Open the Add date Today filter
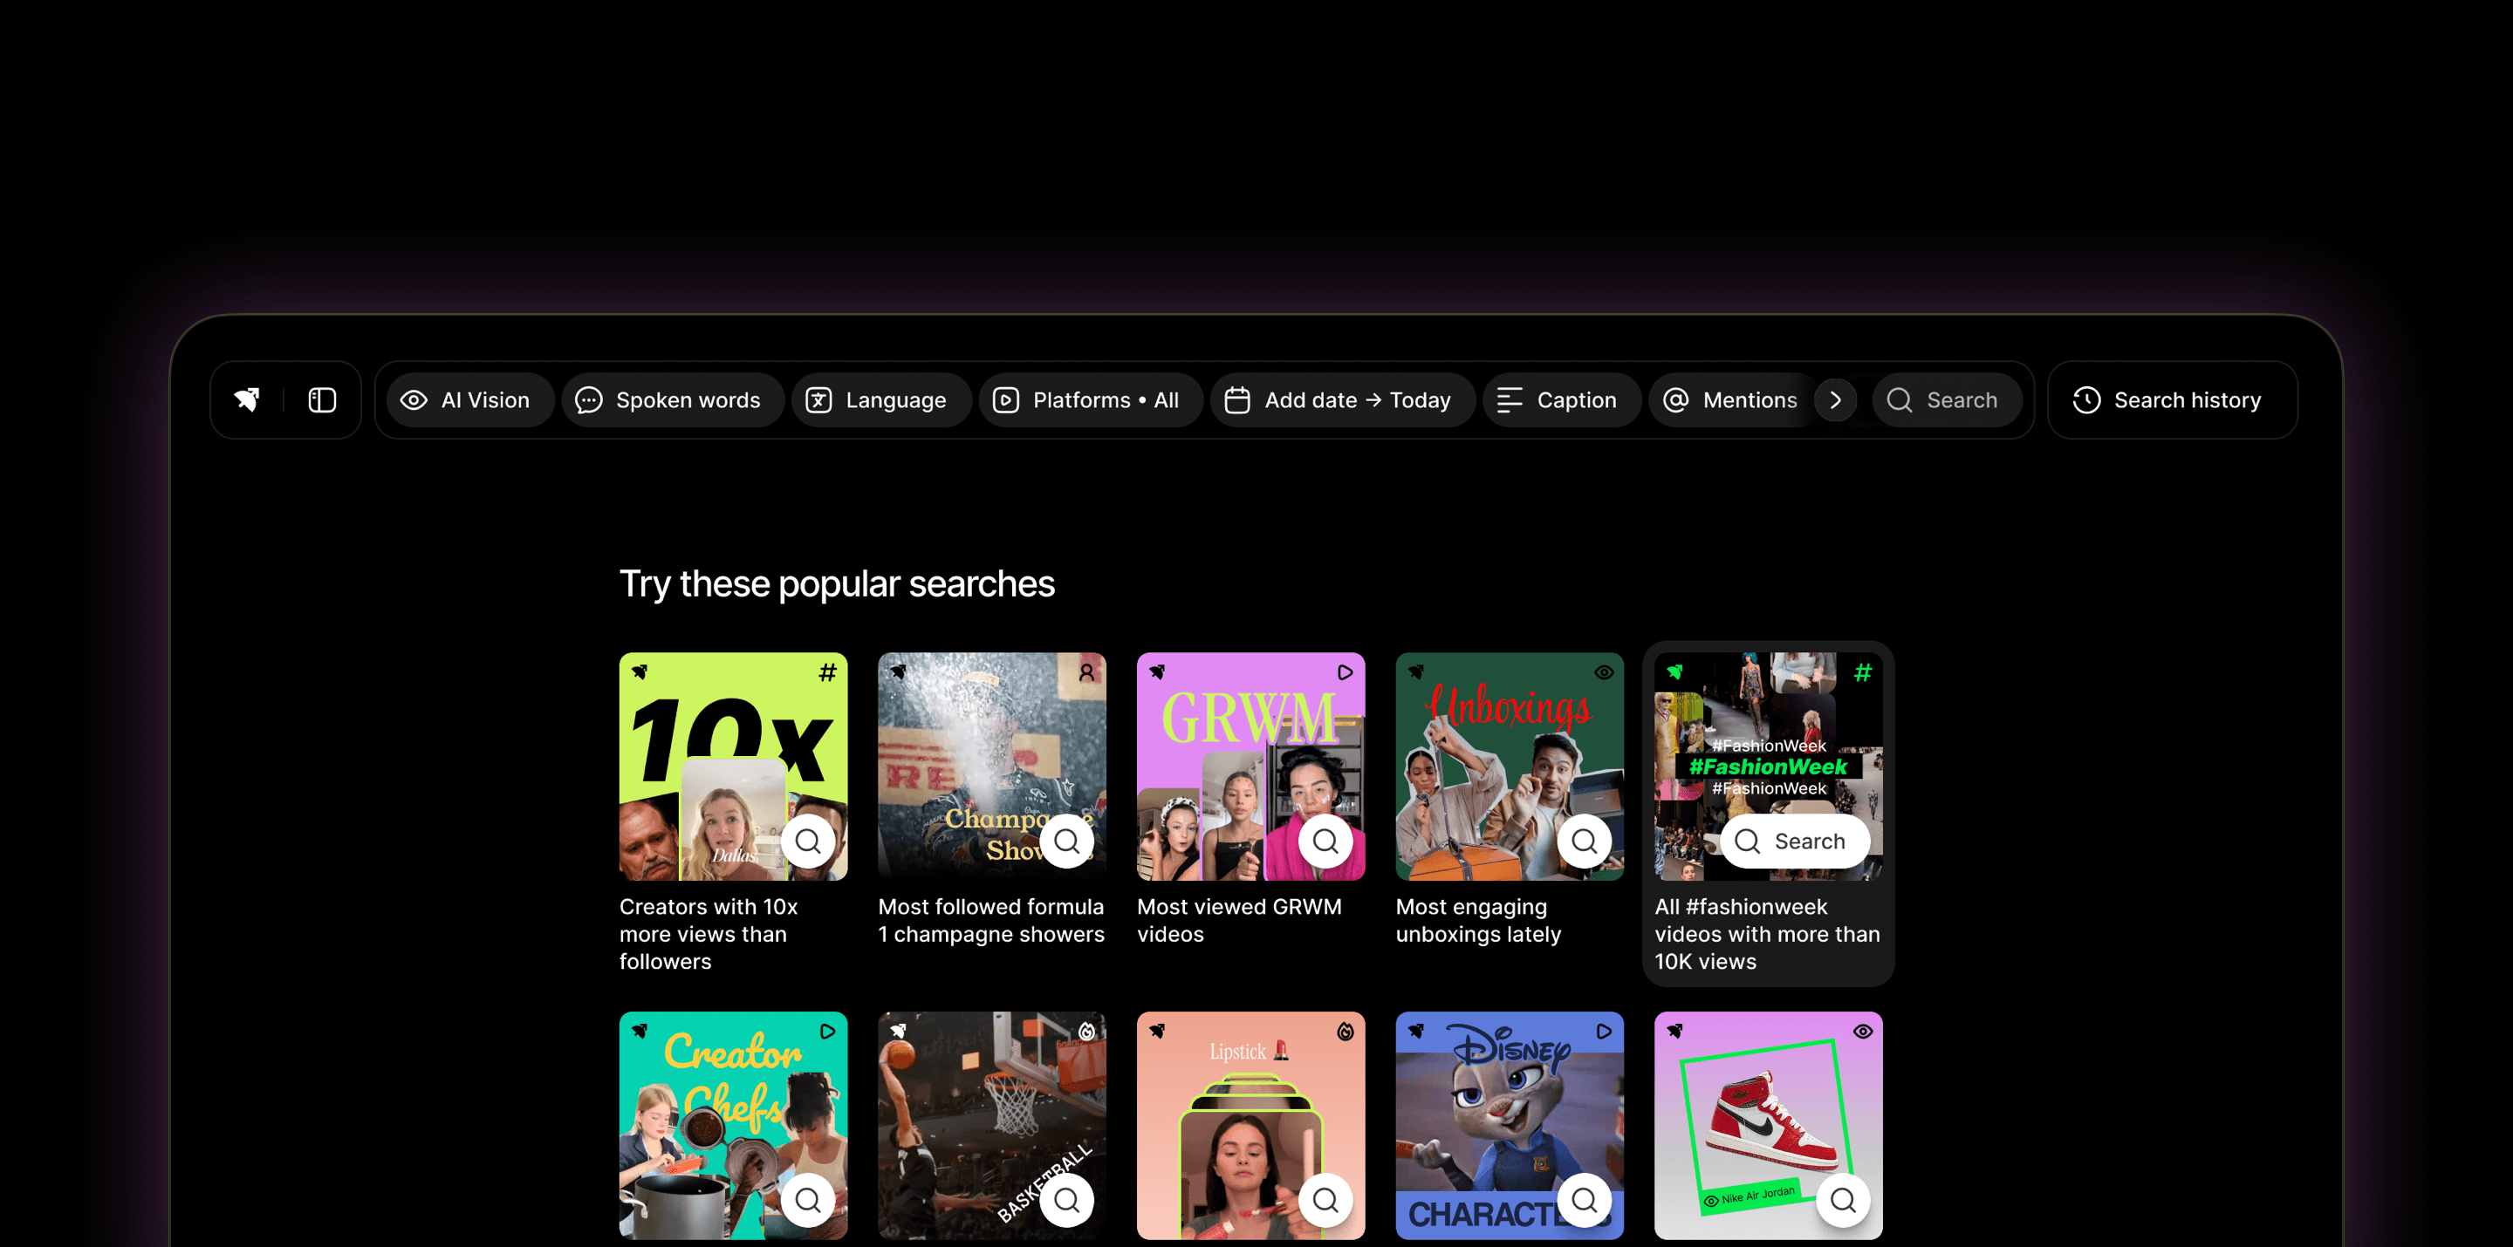Viewport: 2513px width, 1247px height. click(x=1342, y=399)
